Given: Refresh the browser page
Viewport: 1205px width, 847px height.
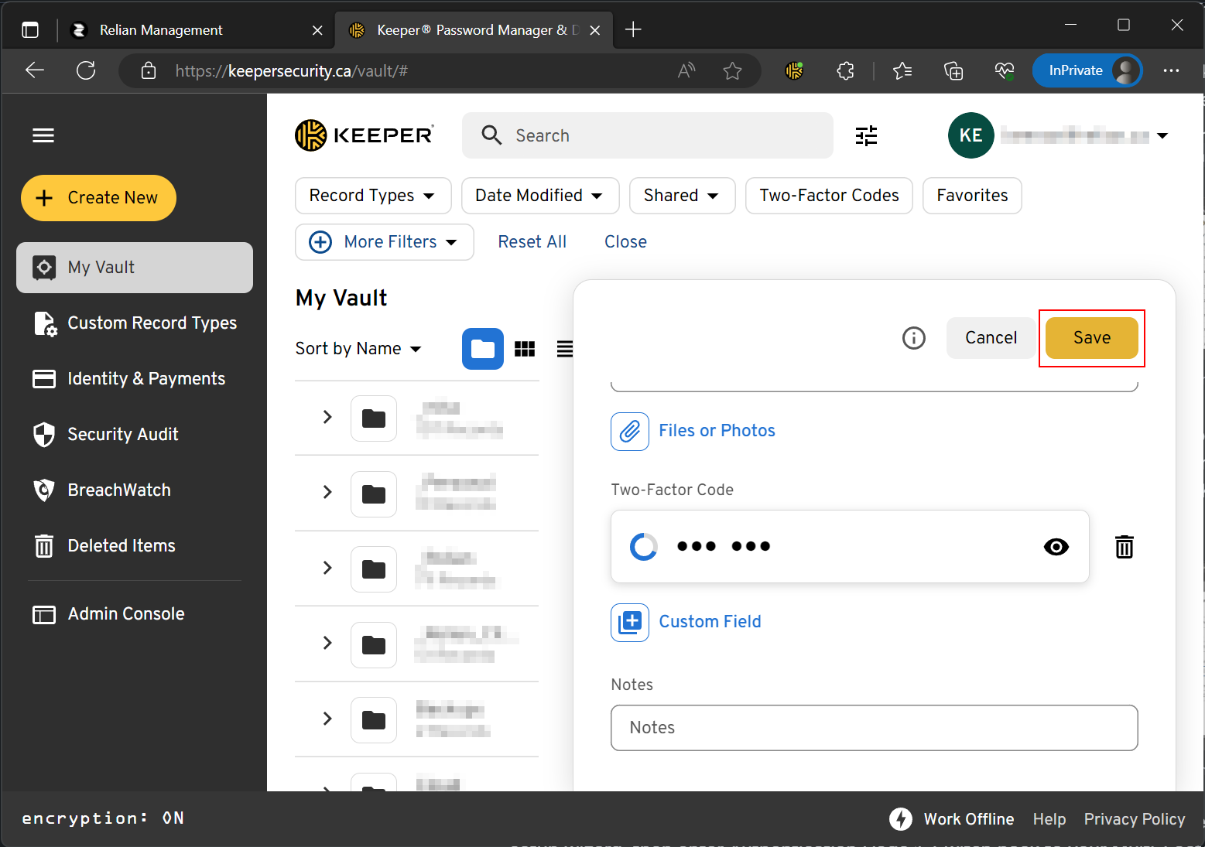Looking at the screenshot, I should tap(86, 71).
